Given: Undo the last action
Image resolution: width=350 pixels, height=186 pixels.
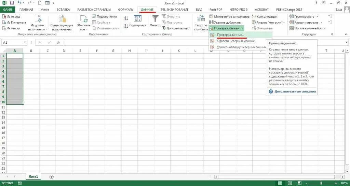Looking at the screenshot, I should pos(19,3).
